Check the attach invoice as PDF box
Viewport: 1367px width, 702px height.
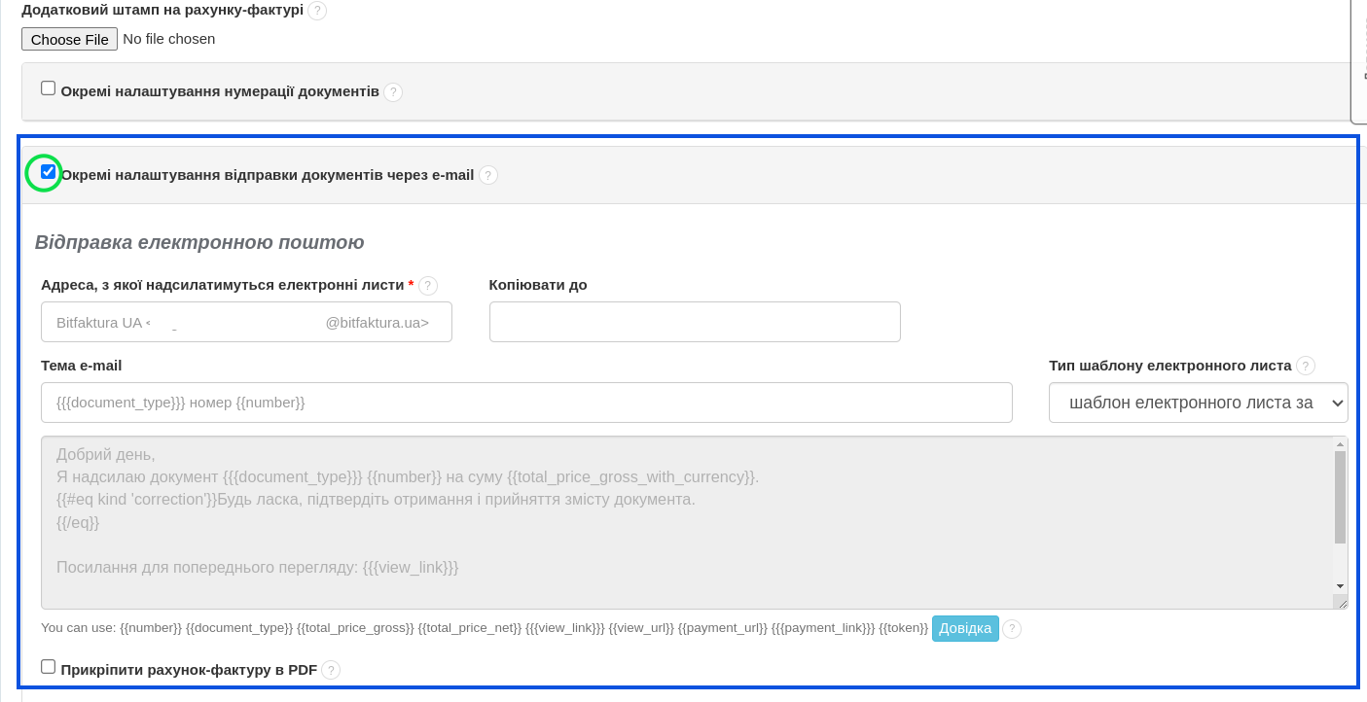pos(49,667)
